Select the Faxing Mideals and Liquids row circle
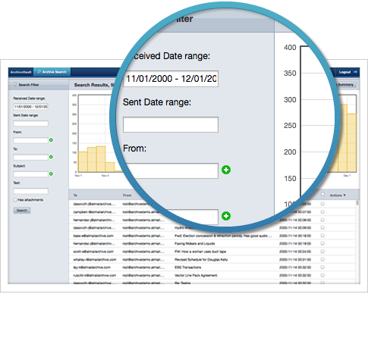The height and width of the screenshot is (341, 368). tap(322, 243)
